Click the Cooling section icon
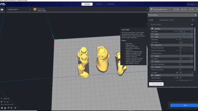Viewport: 198px width, 111px height. click(x=152, y=67)
